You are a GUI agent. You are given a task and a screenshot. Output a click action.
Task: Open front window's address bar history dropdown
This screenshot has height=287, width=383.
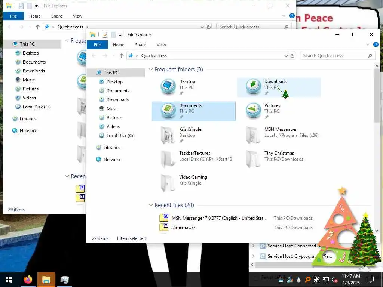(286, 56)
